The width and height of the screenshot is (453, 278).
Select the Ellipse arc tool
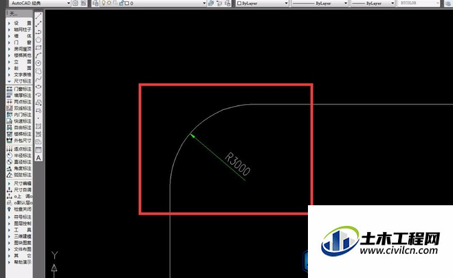38,95
